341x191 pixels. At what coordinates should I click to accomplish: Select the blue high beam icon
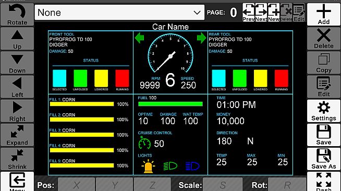192,166
